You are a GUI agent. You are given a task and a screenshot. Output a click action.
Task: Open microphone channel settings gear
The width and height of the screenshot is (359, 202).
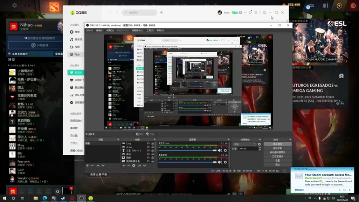[x=225, y=150]
